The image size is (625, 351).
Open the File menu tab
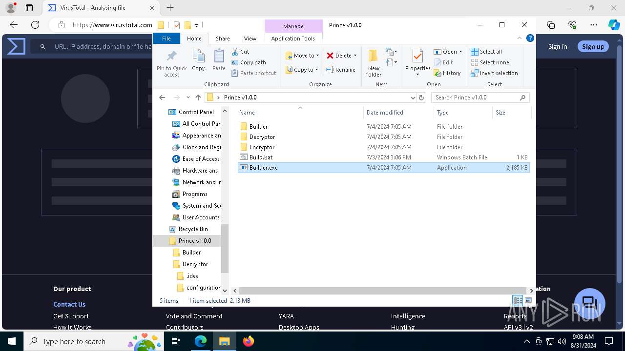[167, 39]
